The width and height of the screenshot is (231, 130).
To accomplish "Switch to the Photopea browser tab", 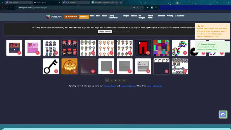I will coord(104,2).
